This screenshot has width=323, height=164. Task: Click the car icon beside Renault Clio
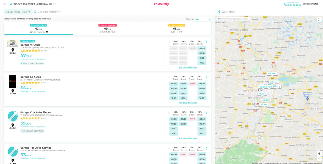coord(11,4)
